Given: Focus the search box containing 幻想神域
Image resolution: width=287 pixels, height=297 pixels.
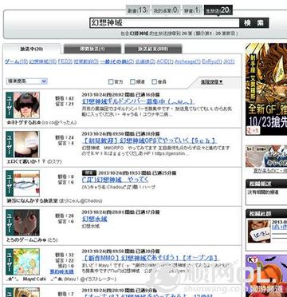Looking at the screenshot, I should click(164, 23).
